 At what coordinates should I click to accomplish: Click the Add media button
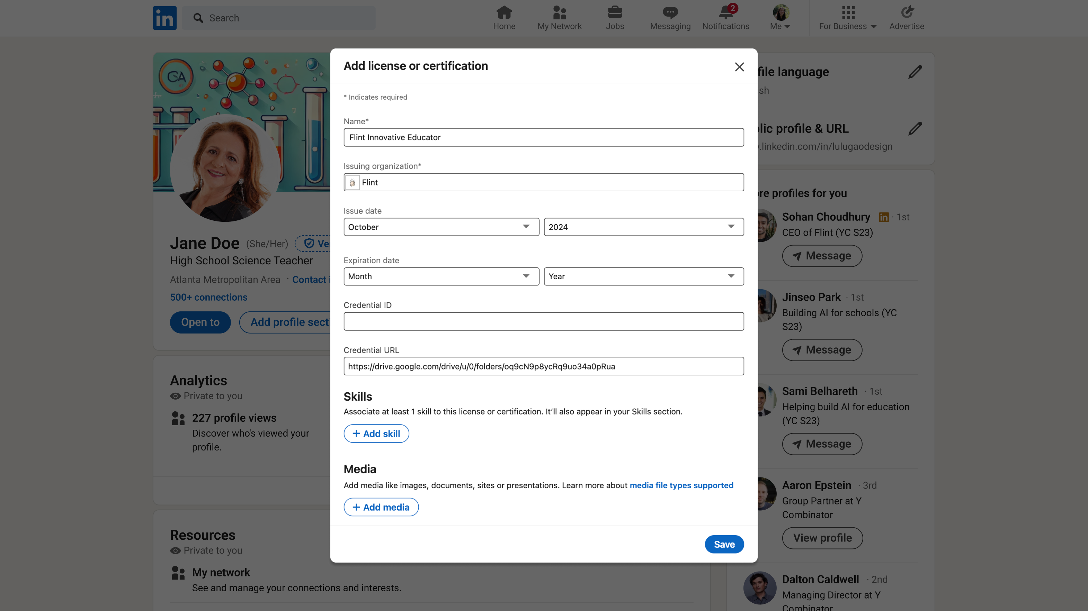(381, 507)
